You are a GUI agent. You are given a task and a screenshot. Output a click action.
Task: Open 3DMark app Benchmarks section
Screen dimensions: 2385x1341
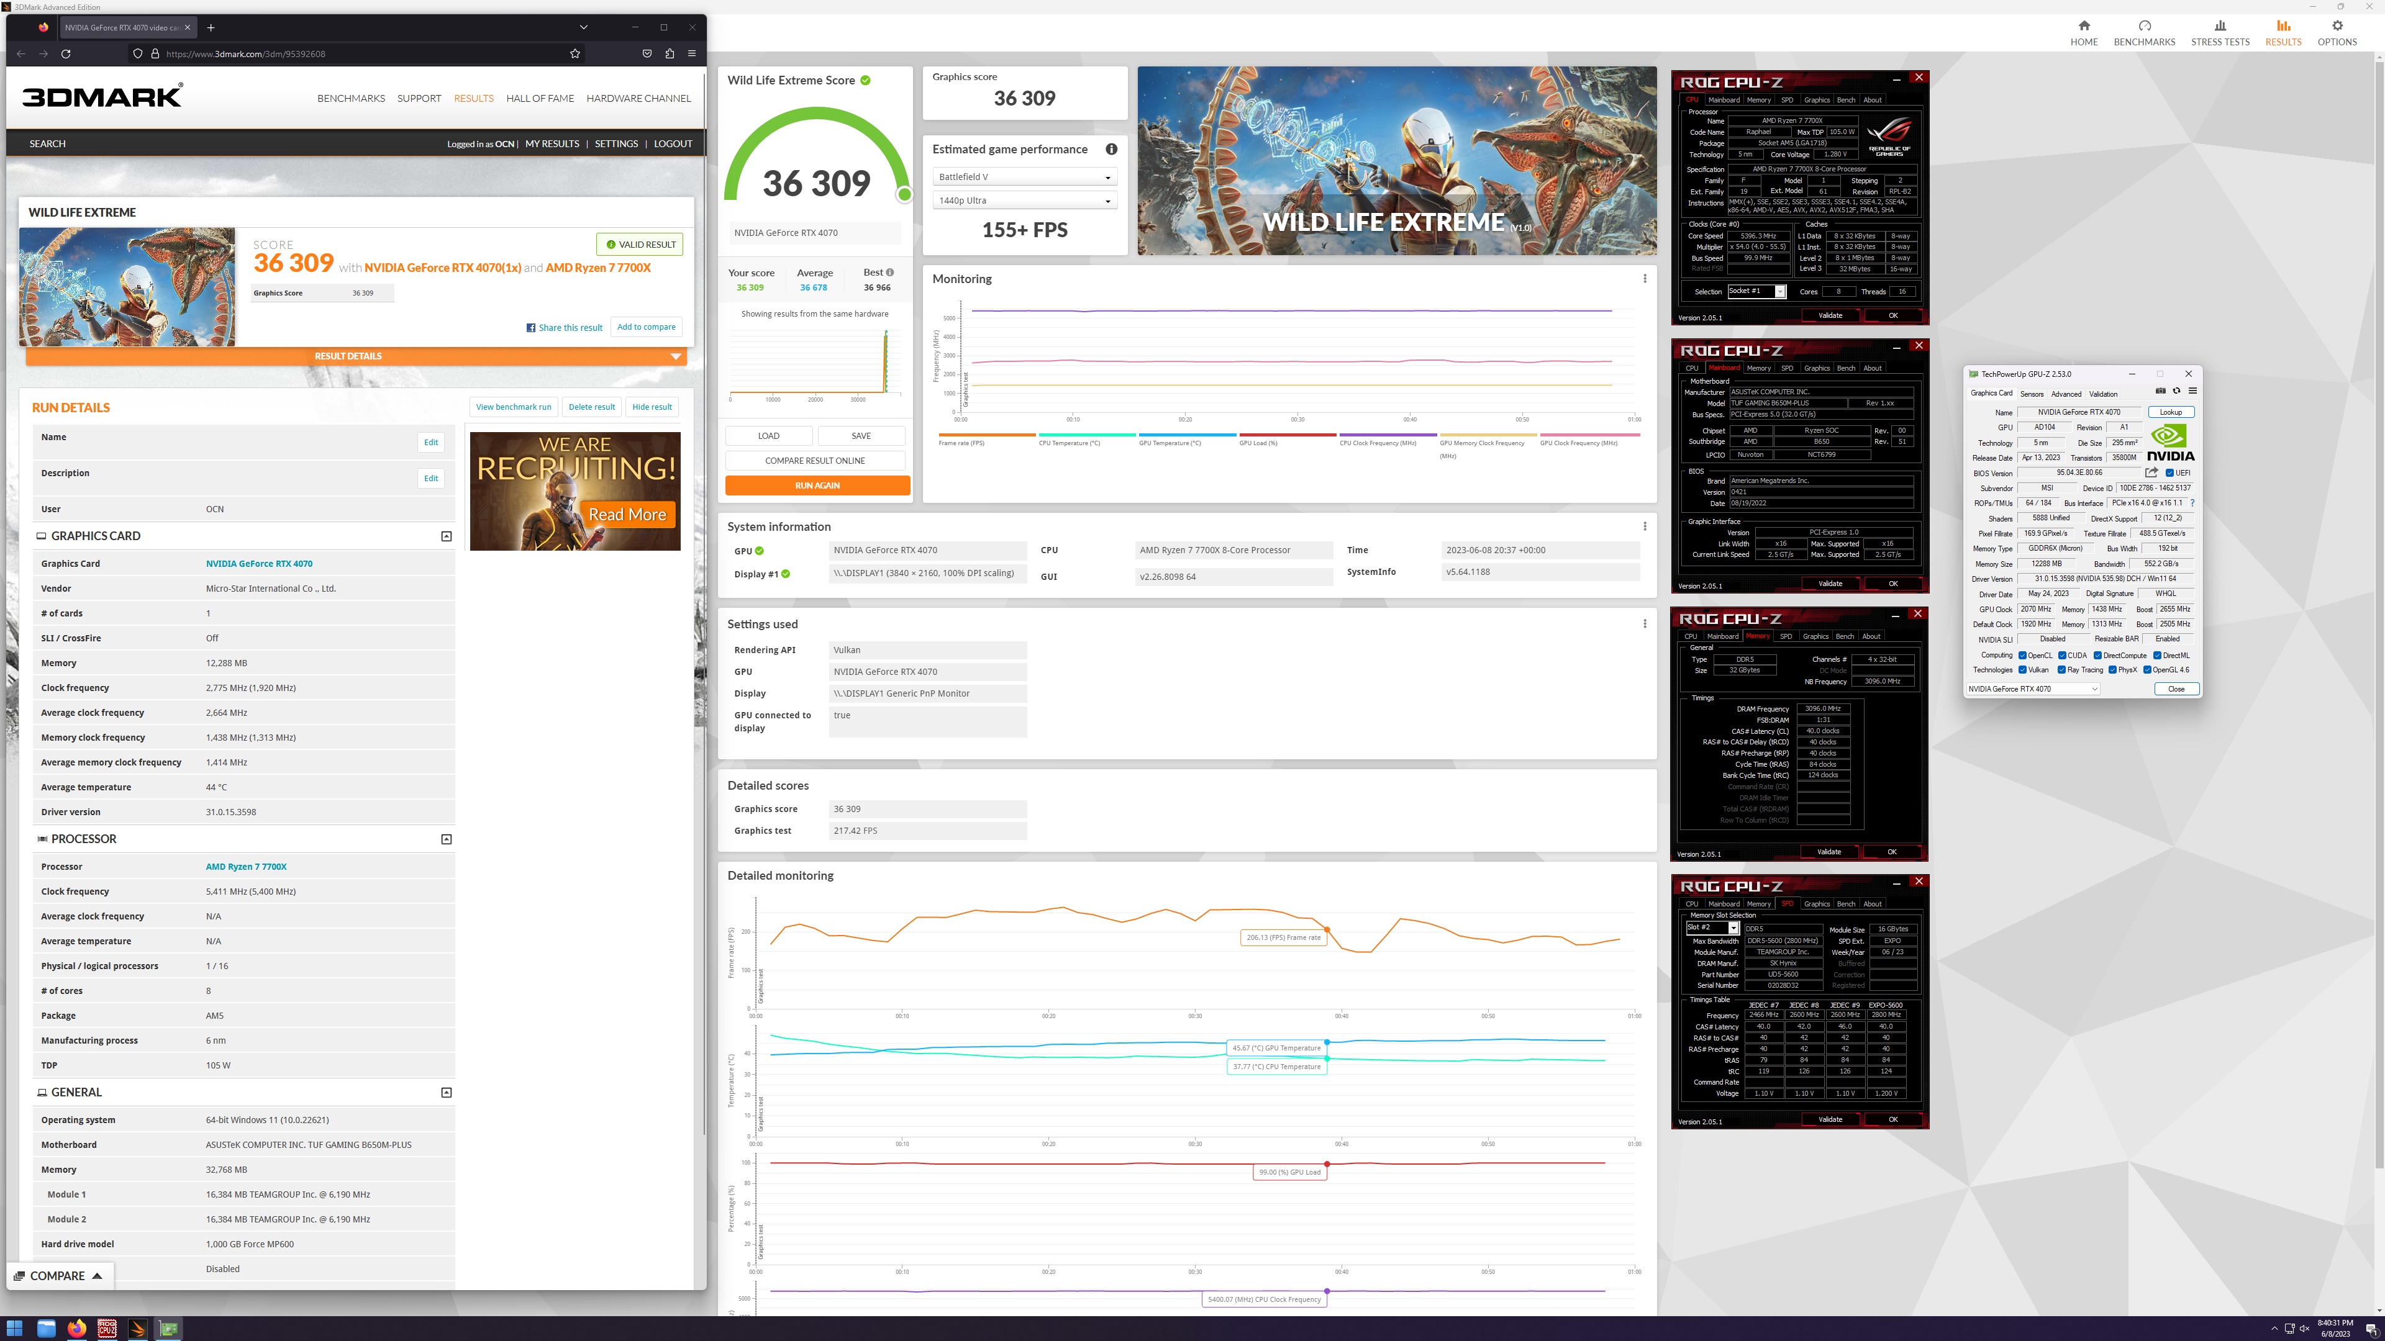(2144, 34)
